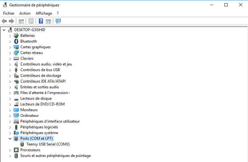The image size is (248, 162).
Task: Select Lecteurs de DVD/CD-ROM label
Action: tap(42, 104)
